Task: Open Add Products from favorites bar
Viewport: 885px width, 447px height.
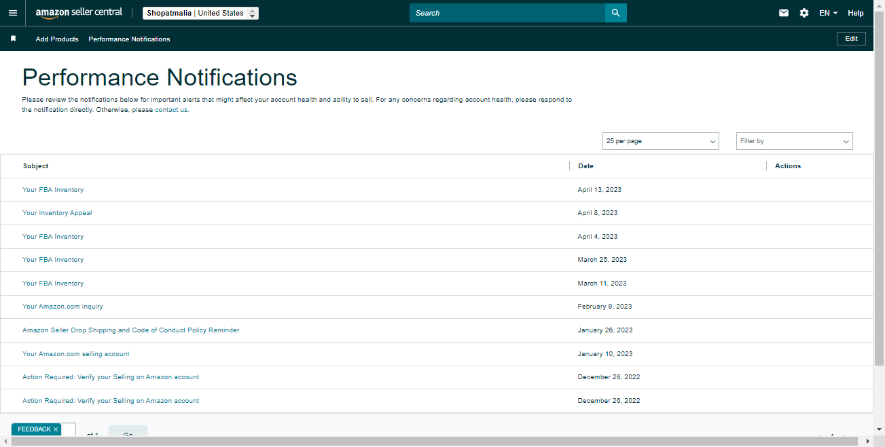Action: pos(57,39)
